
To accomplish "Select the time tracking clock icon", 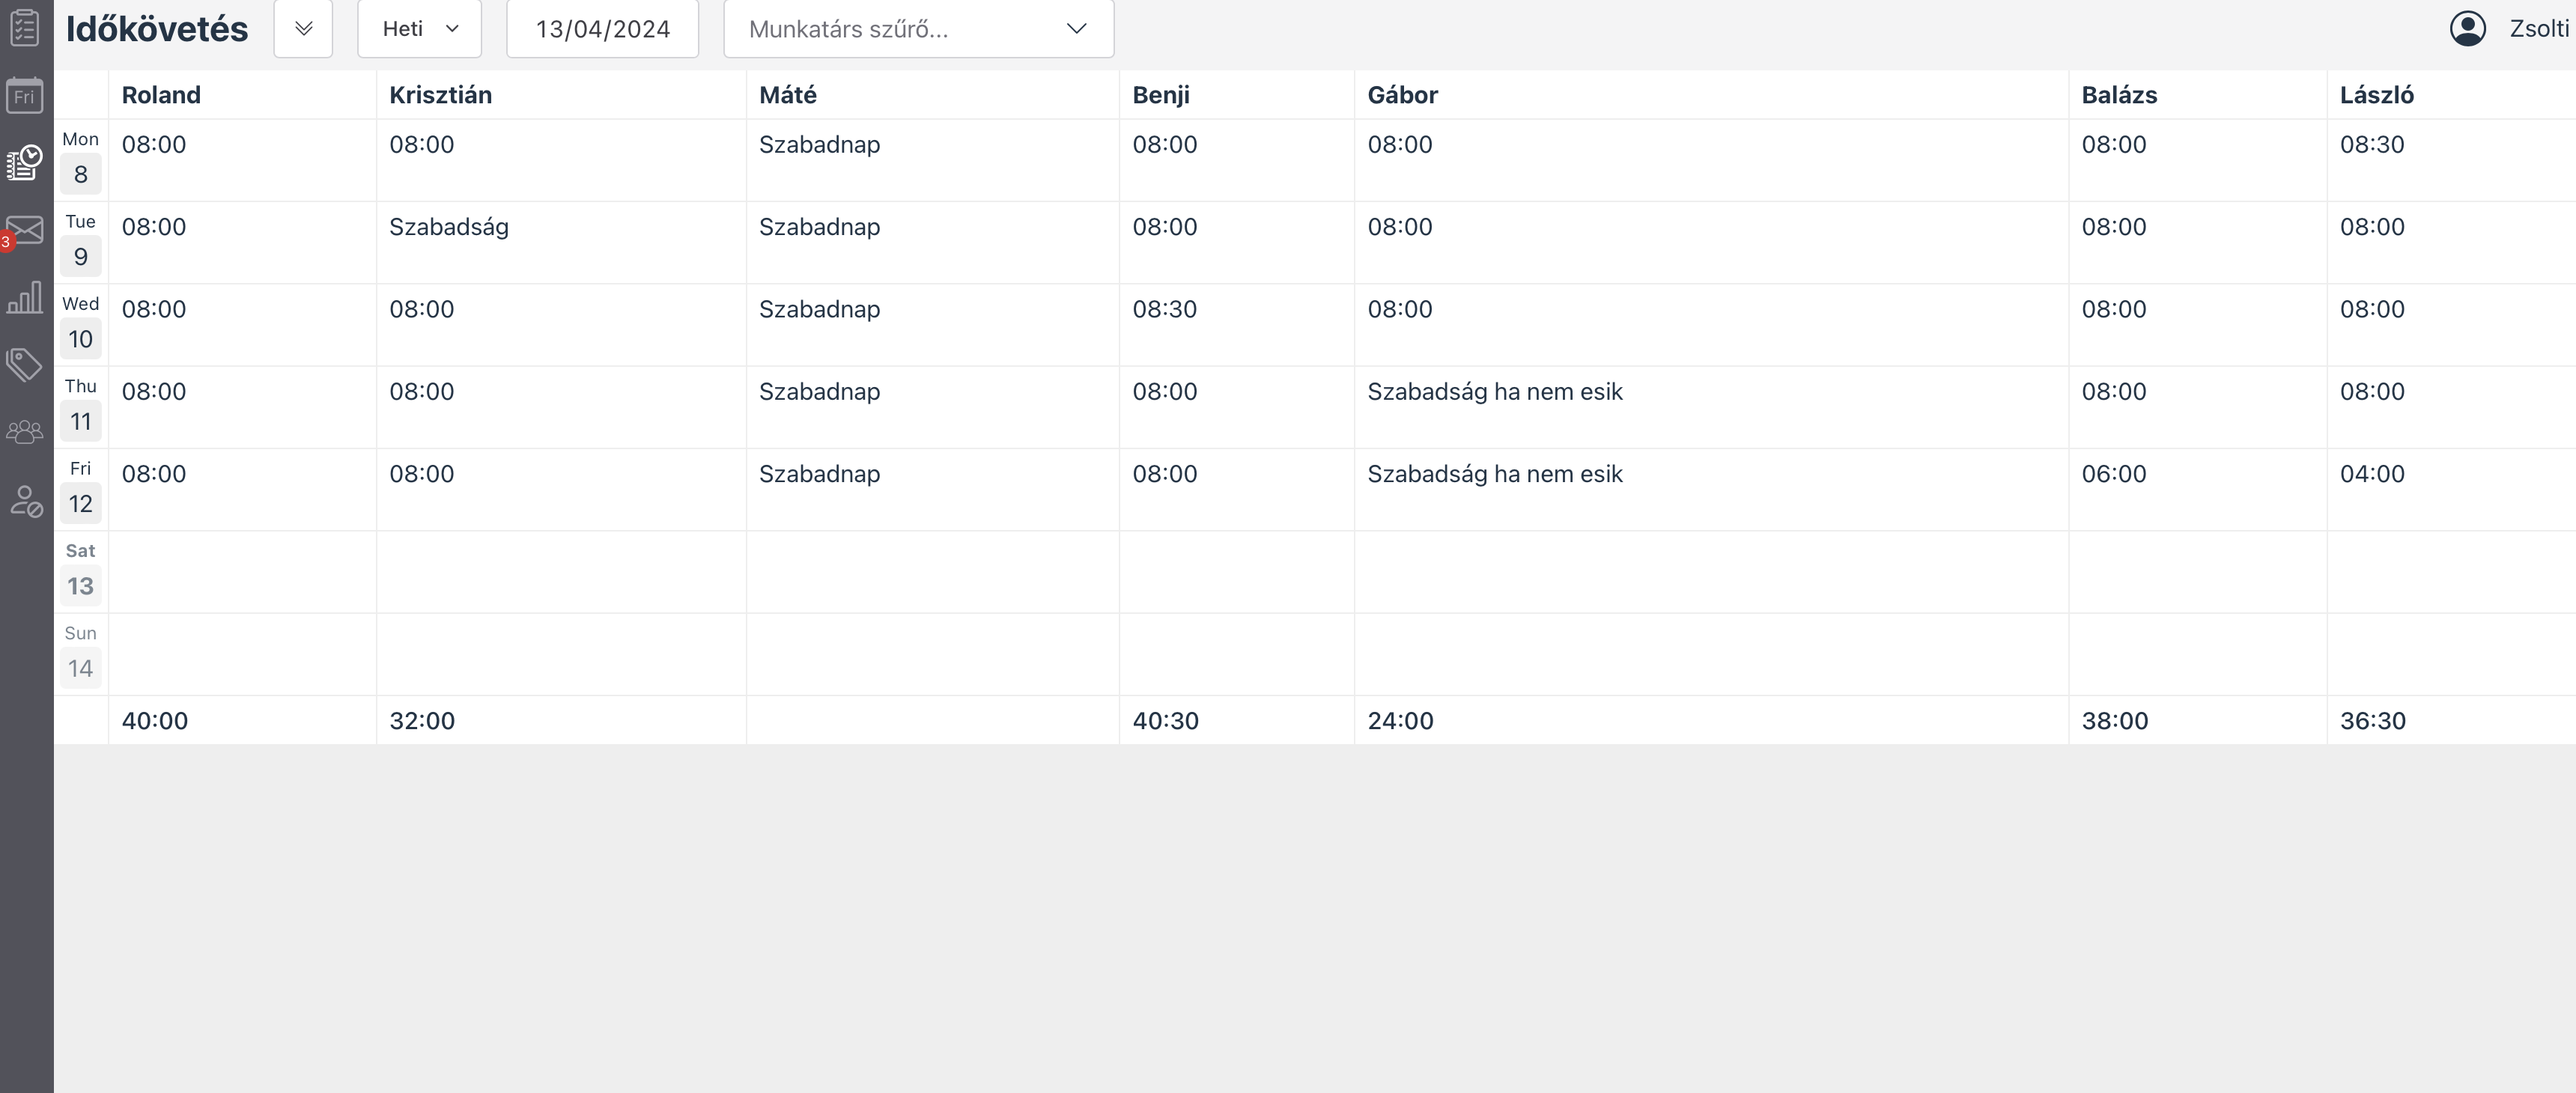I will [x=25, y=163].
